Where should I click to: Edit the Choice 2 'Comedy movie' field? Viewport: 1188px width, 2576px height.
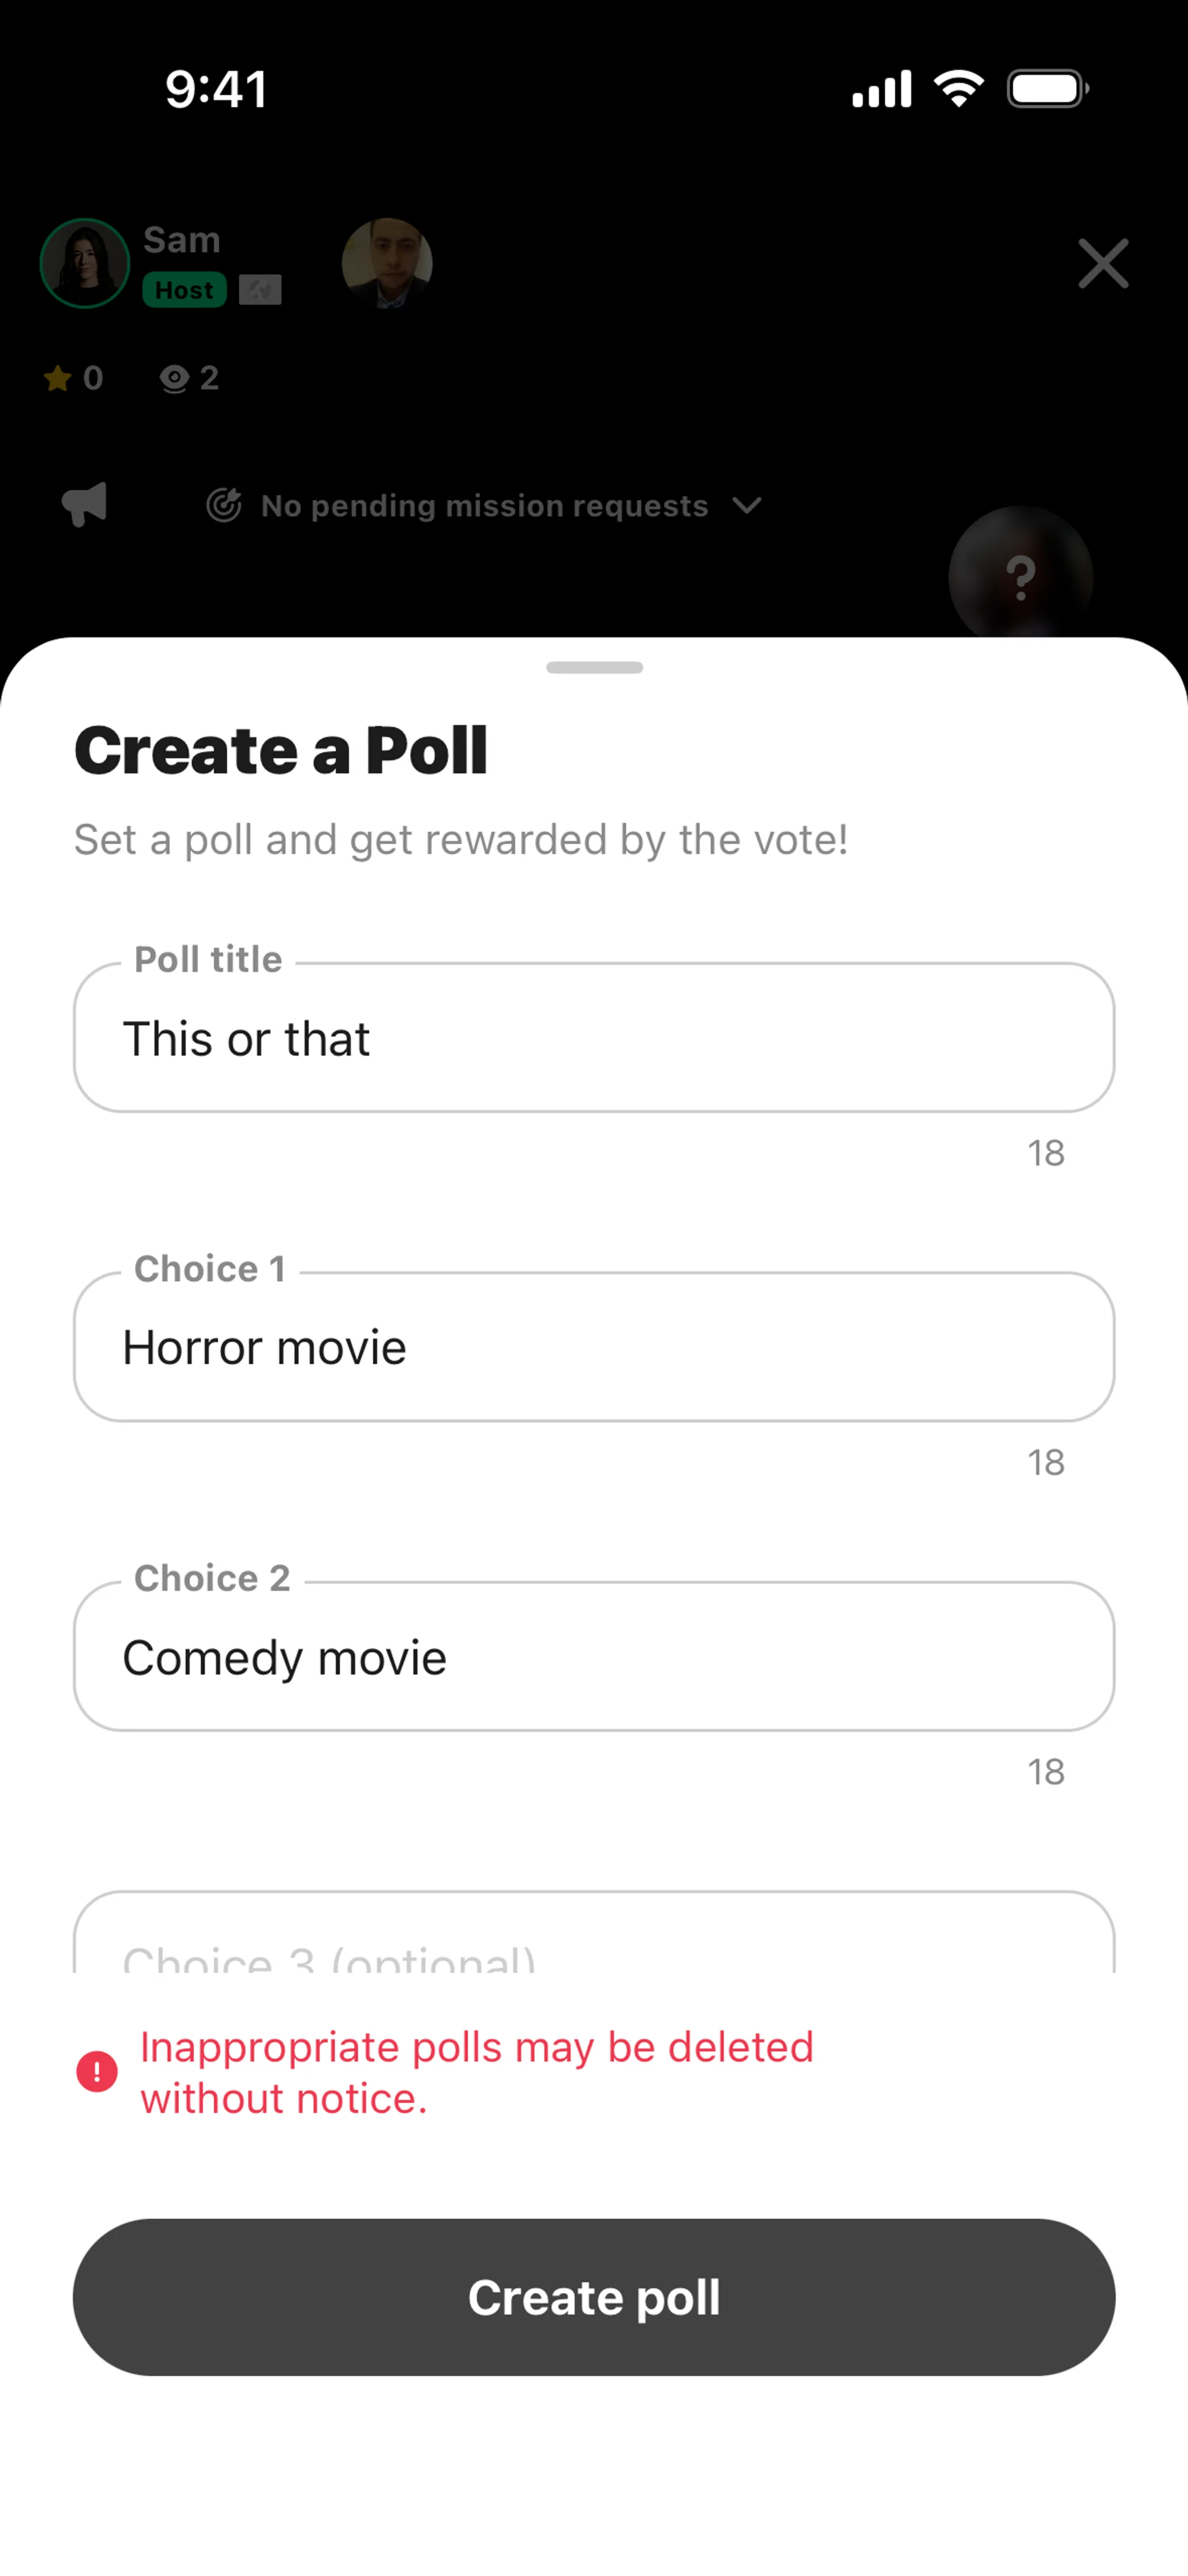click(594, 1657)
